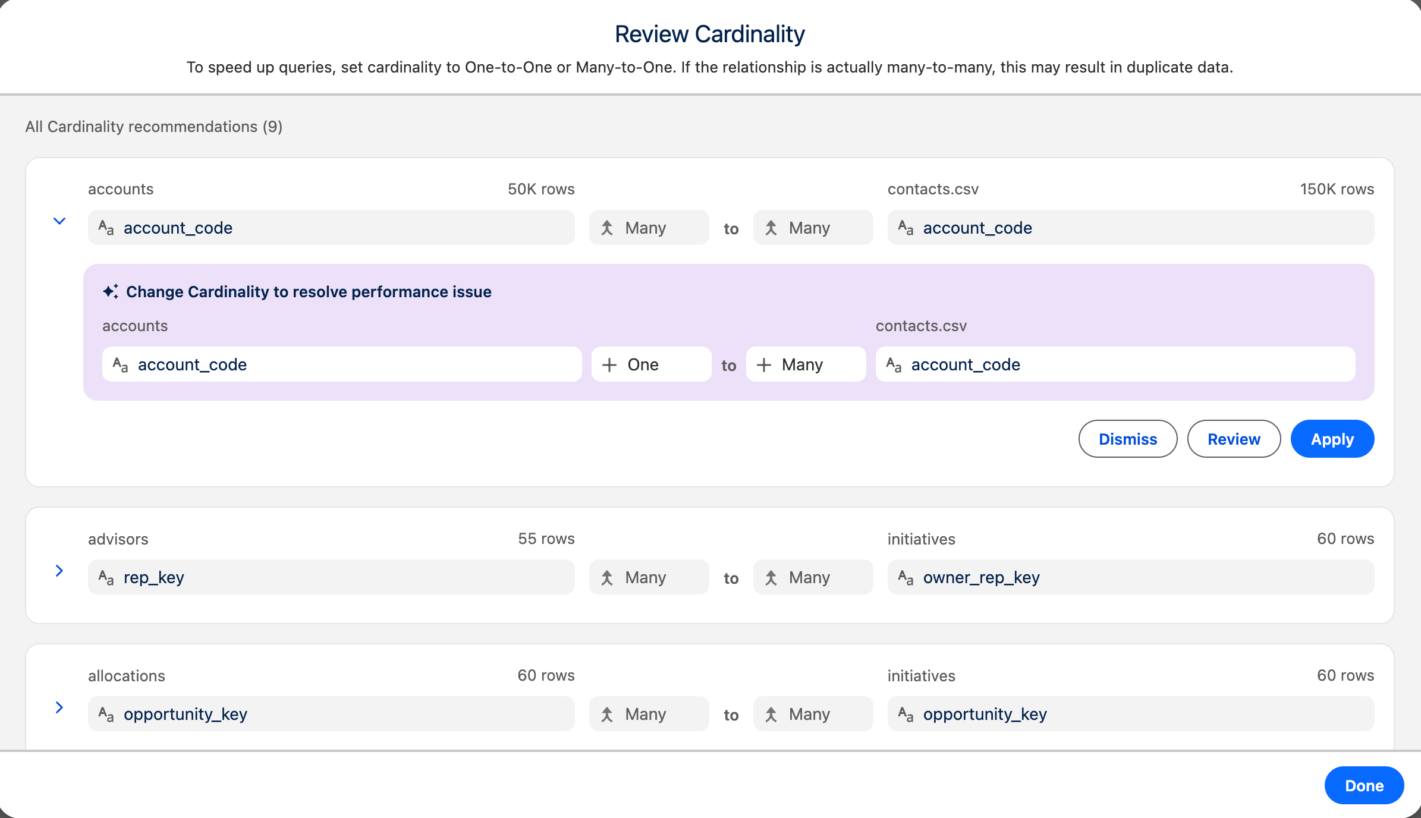Open initiatives owner_rep_key Many cardinality dropdown
This screenshot has height=818, width=1421.
click(813, 577)
